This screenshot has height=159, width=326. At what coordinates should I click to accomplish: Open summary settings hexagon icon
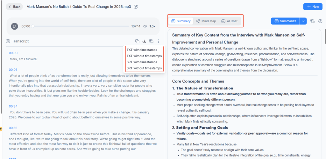[320, 21]
